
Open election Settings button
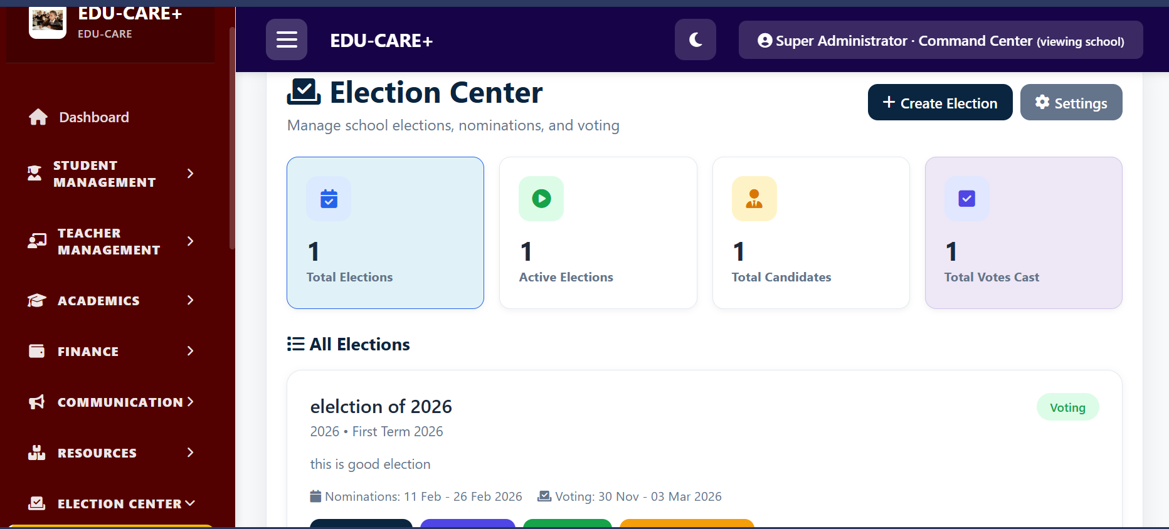point(1071,103)
